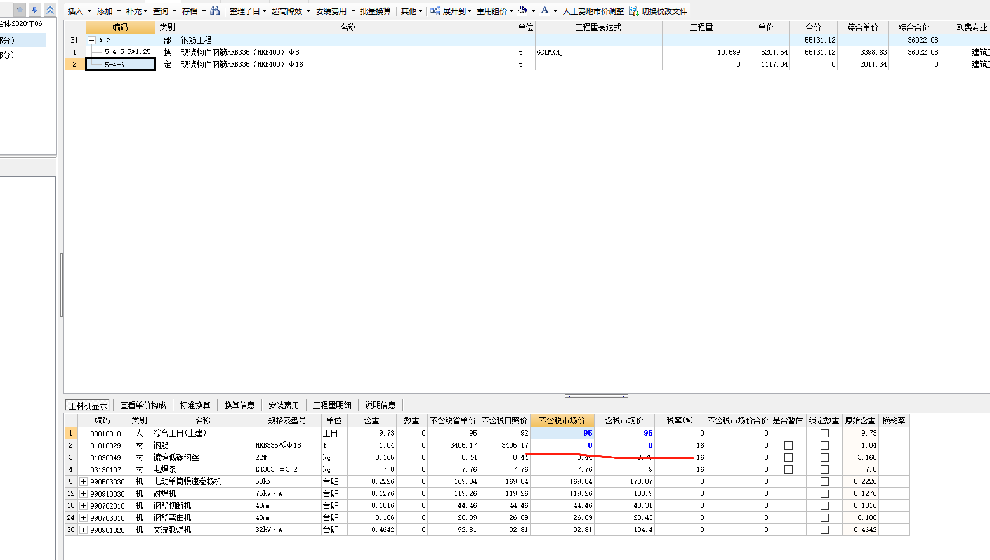The image size is (990, 560).
Task: Switch to the 标准换算 tab
Action: pyautogui.click(x=195, y=405)
